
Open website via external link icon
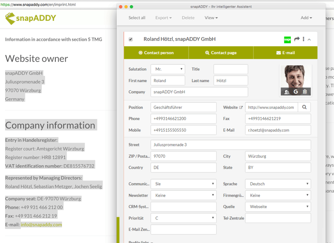(241, 108)
